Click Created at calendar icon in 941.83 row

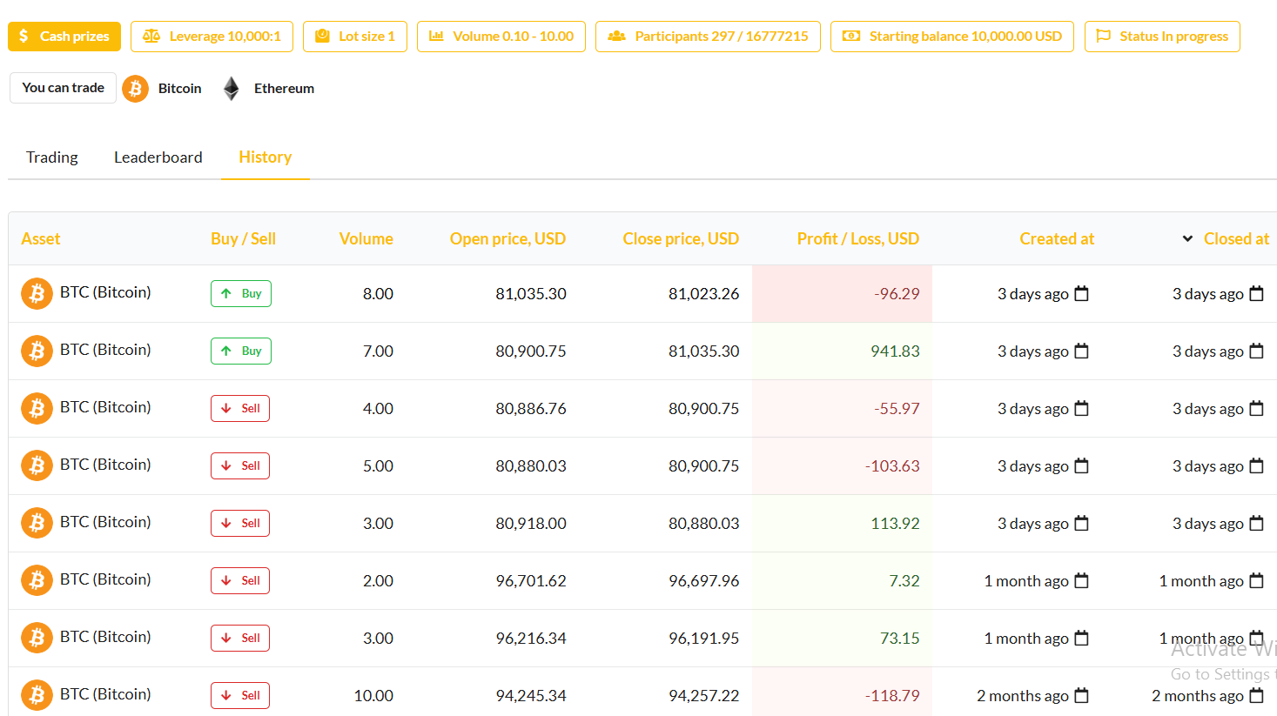coord(1081,351)
